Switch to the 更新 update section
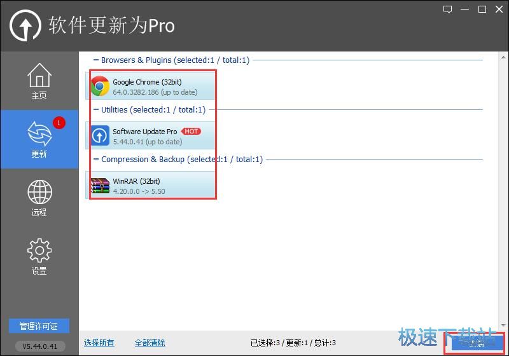 (39, 139)
